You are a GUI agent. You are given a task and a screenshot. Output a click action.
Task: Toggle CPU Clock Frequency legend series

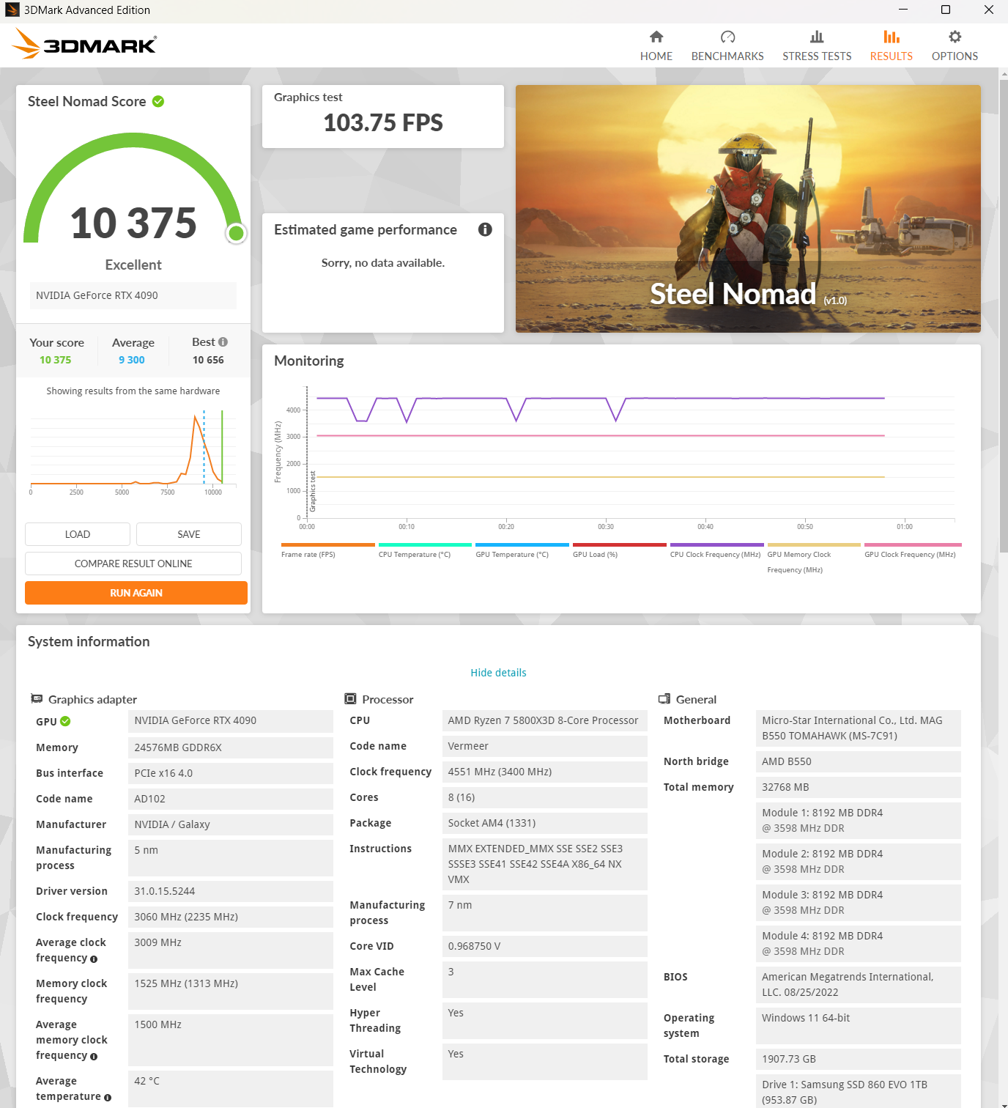716,550
